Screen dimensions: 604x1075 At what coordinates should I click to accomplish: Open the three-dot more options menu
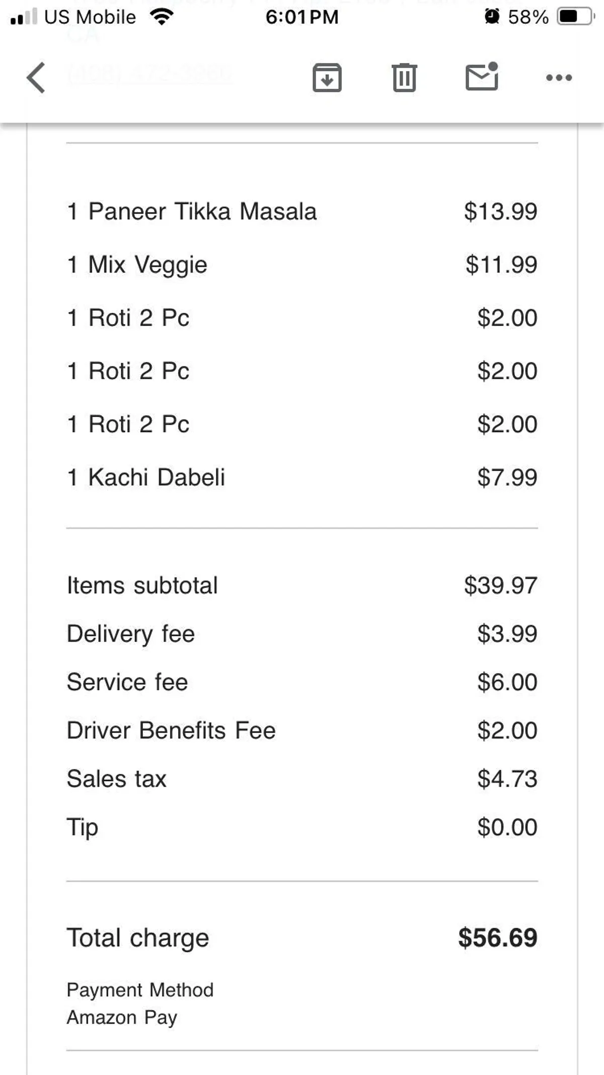559,78
